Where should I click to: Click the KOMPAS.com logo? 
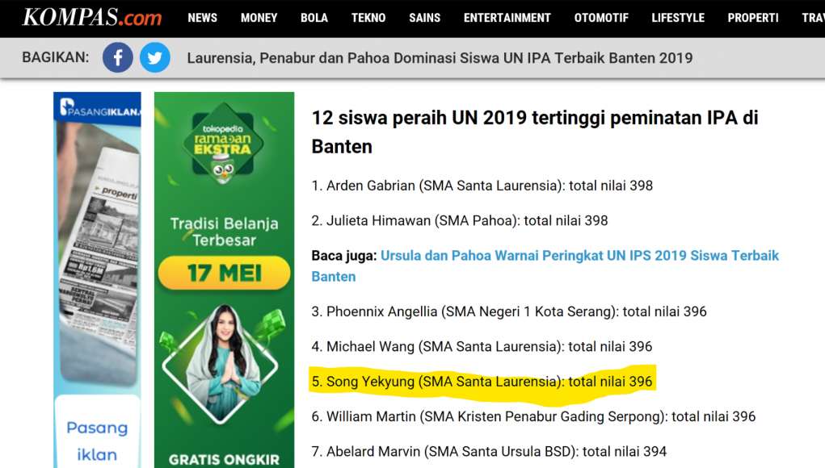pos(91,17)
